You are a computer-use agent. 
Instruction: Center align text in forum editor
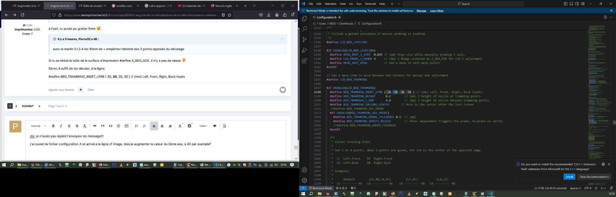[162, 126]
